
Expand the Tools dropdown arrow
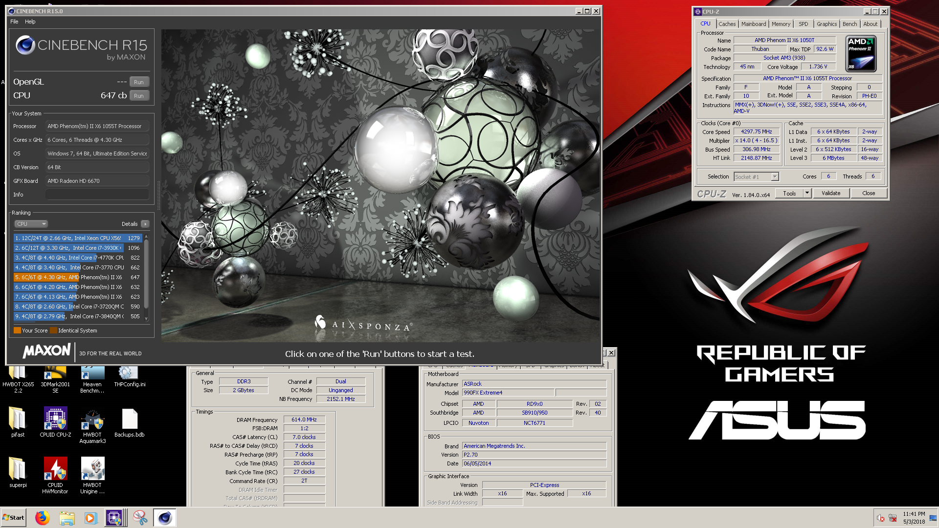click(807, 194)
